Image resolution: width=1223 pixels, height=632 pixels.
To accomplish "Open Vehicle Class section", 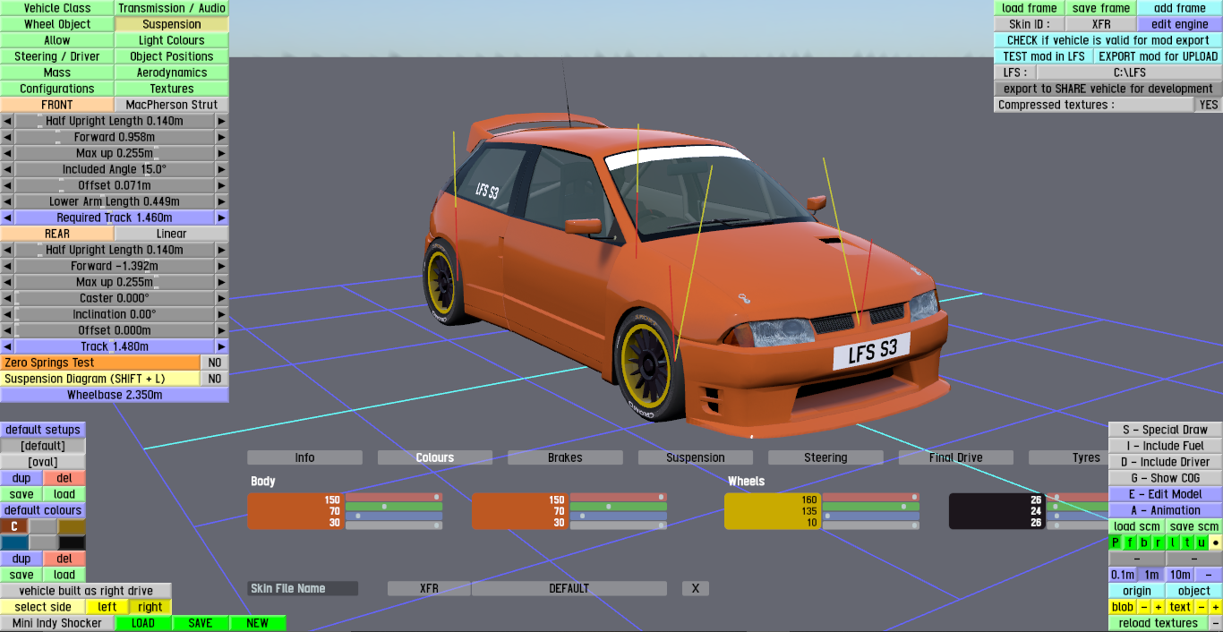I will [57, 8].
